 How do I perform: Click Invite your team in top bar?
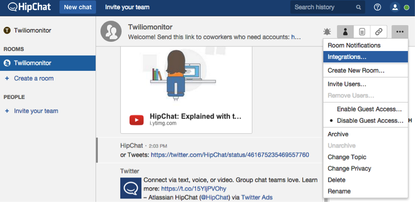(127, 7)
